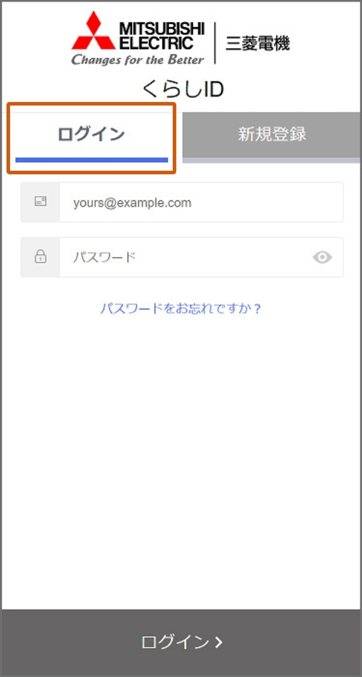Click the 三菱電機 company name text
362x677 pixels.
(257, 43)
